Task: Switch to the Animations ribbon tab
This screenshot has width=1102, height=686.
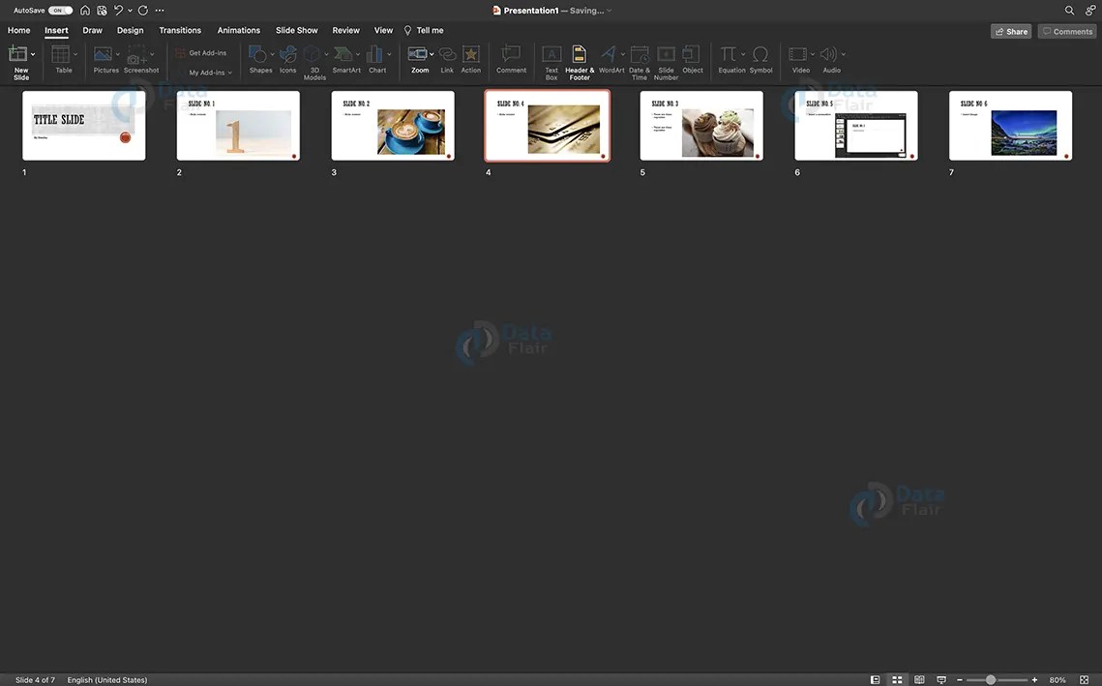Action: [x=238, y=30]
